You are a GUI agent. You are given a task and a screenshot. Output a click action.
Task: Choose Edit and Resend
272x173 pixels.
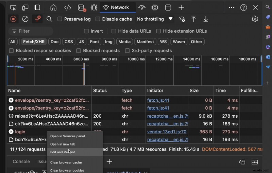(x=75, y=152)
